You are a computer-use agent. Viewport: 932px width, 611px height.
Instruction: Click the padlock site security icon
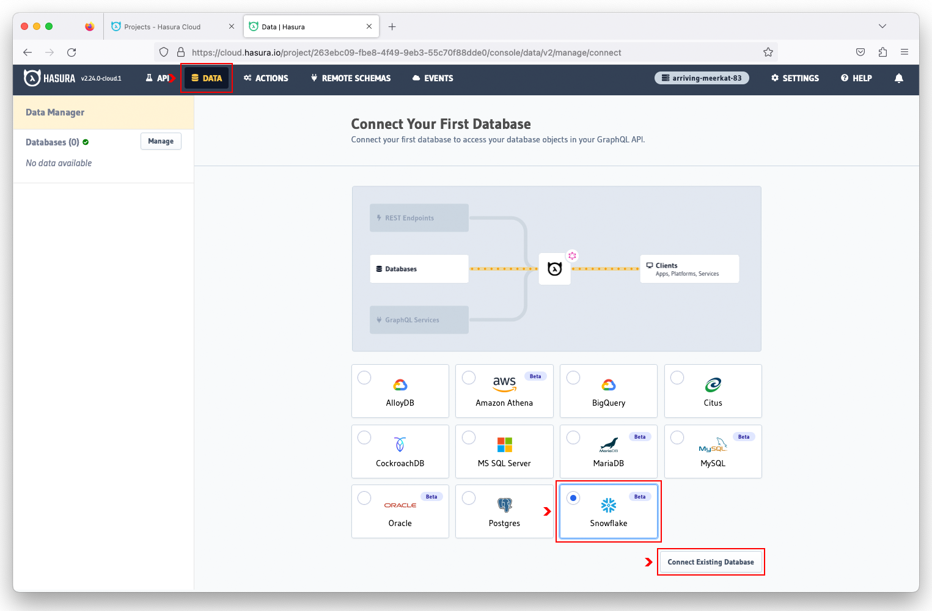[181, 53]
